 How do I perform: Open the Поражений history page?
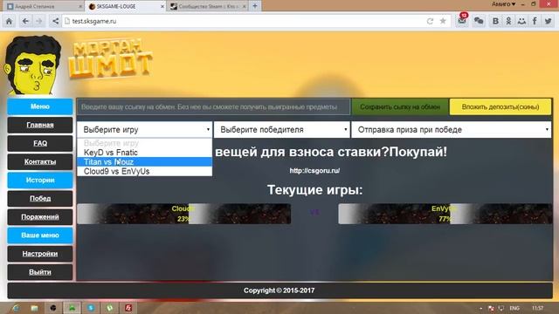click(x=40, y=217)
